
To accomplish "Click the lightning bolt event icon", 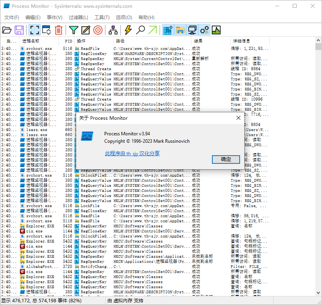I will pyautogui.click(x=128, y=30).
